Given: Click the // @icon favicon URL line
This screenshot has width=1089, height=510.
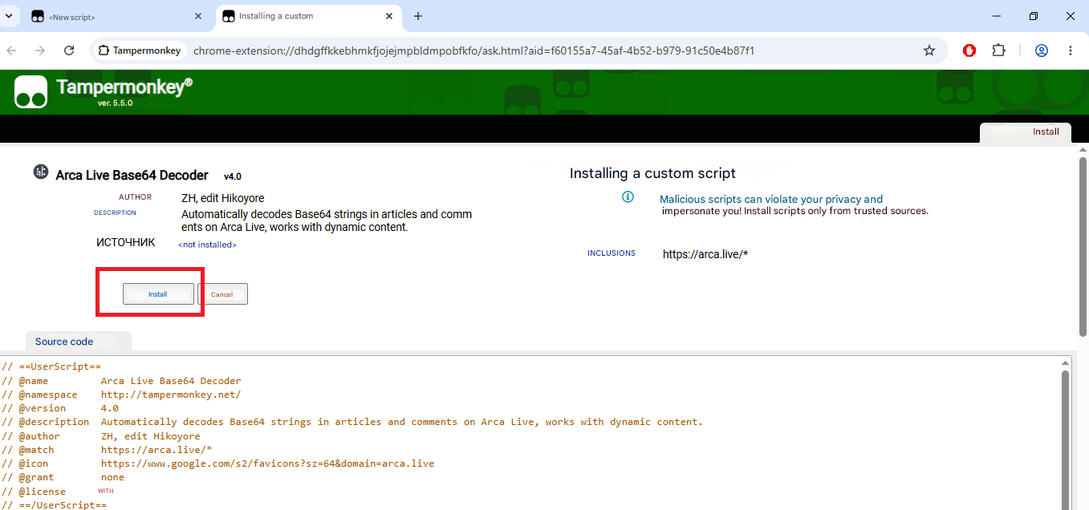Looking at the screenshot, I should click(217, 463).
